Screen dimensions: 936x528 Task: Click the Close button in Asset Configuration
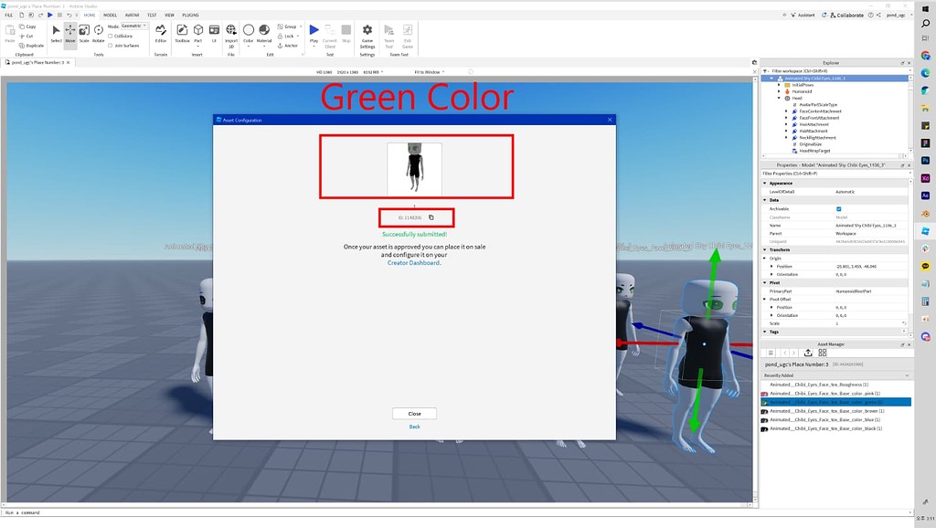[414, 413]
